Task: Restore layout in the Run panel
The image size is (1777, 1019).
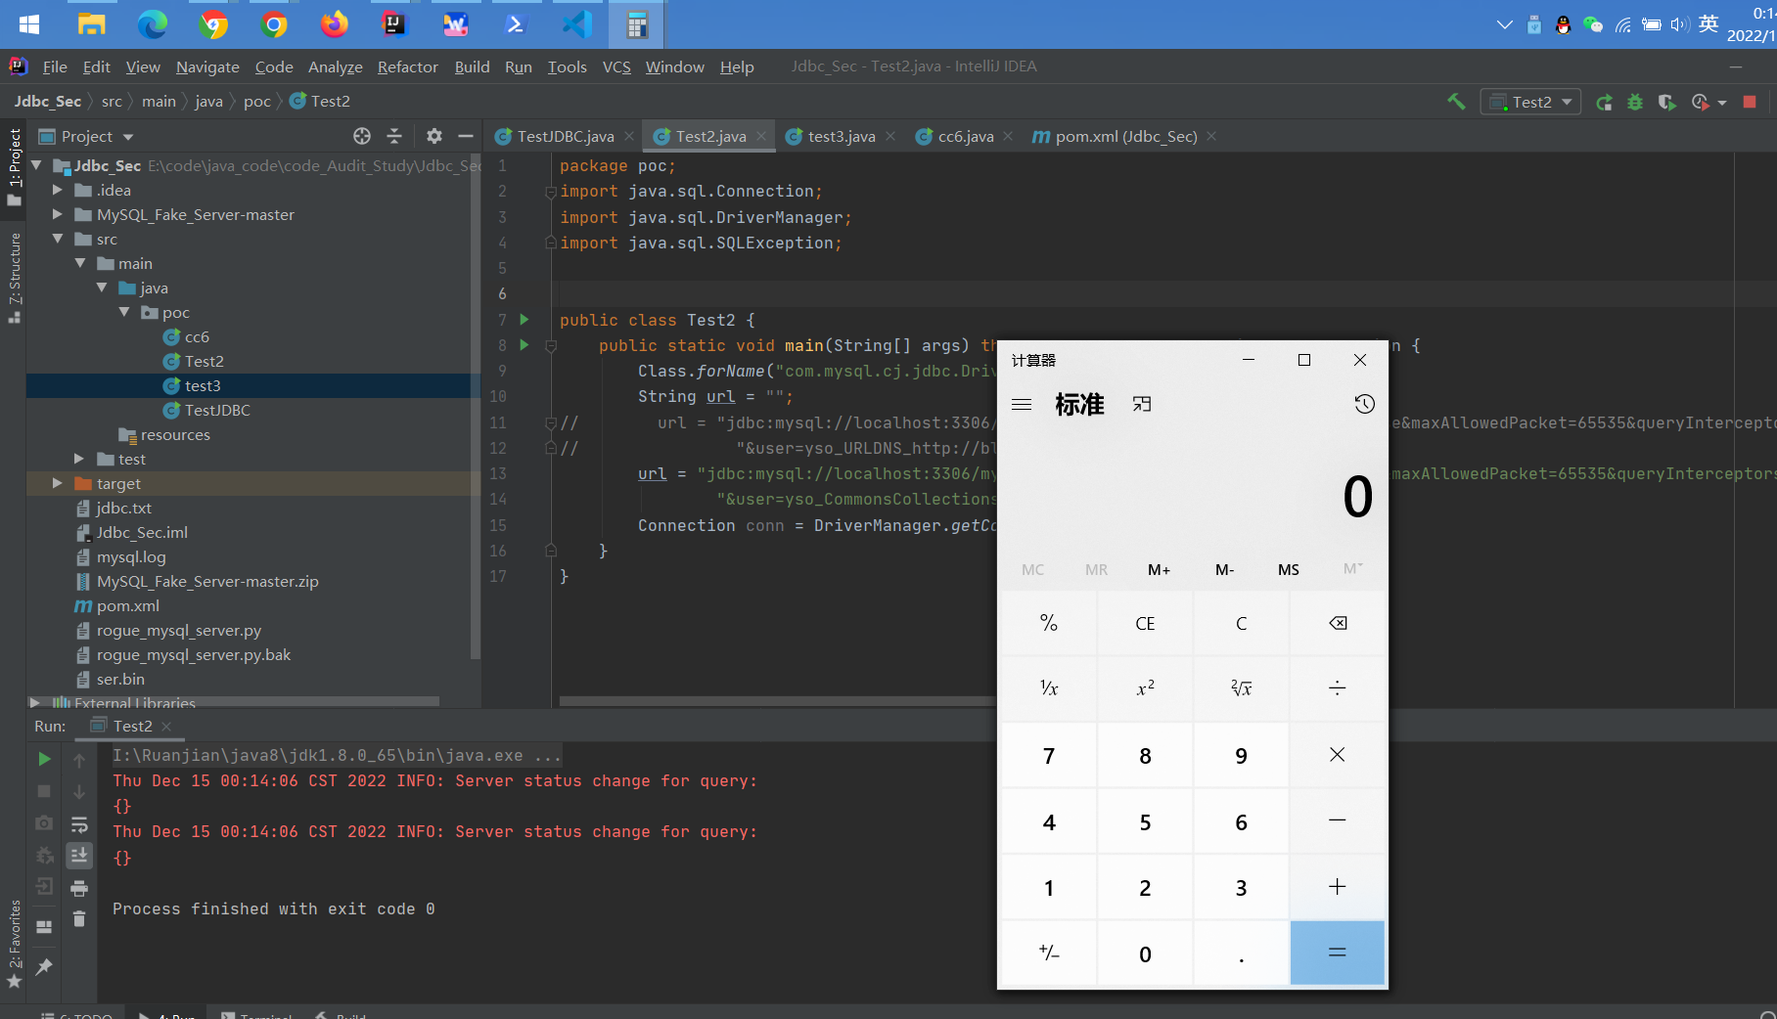Action: [x=44, y=926]
